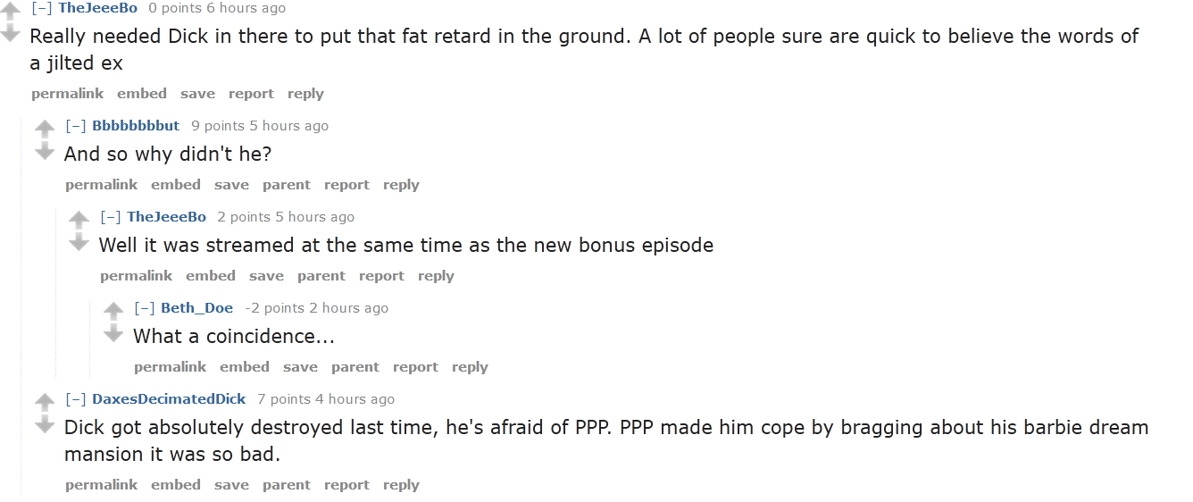1193x502 pixels.
Task: Collapse the top TheJeeeBo comment thread
Action: [42, 8]
